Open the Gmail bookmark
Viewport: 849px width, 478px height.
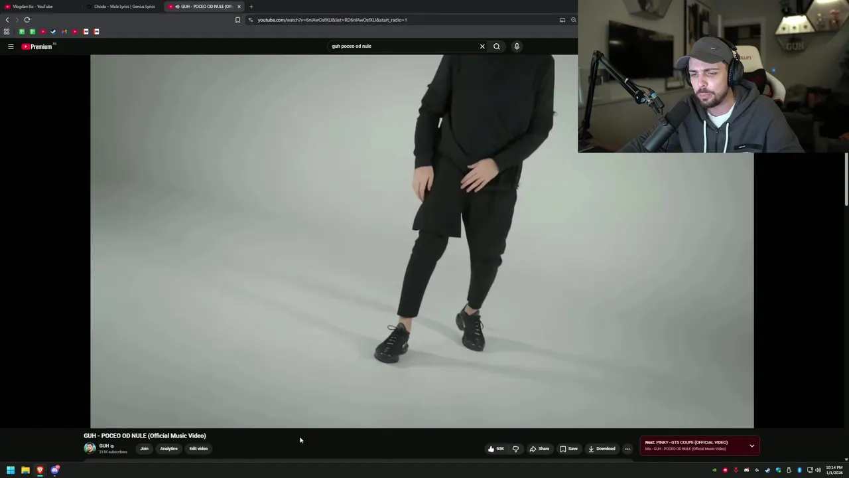tap(64, 32)
